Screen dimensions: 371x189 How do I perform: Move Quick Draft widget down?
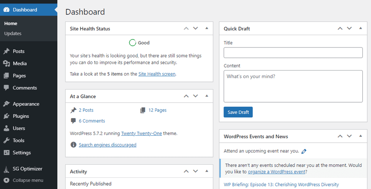pyautogui.click(x=349, y=29)
